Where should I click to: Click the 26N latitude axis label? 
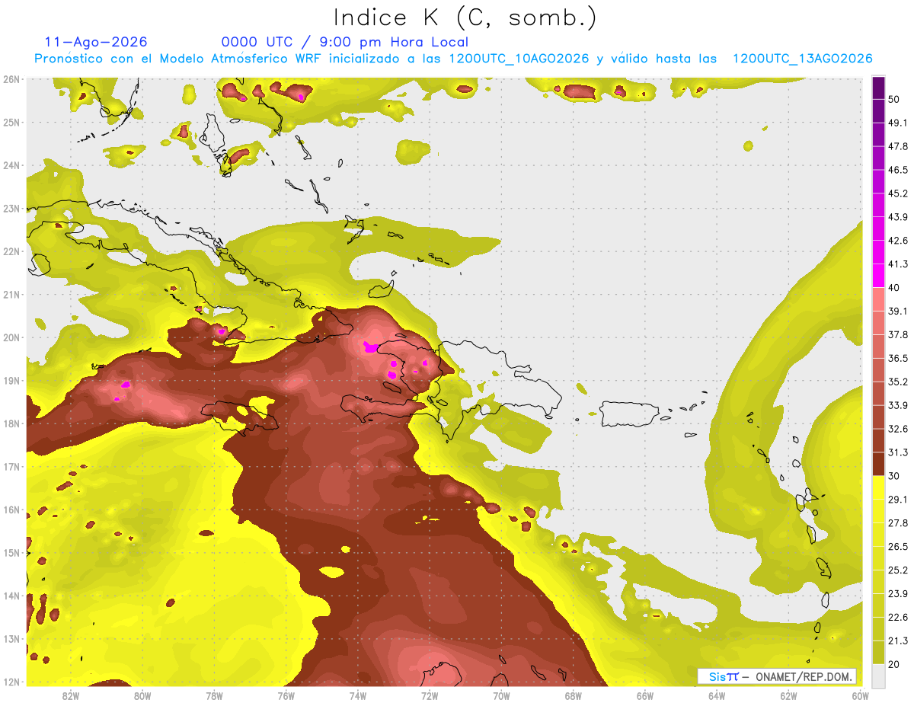click(x=11, y=79)
